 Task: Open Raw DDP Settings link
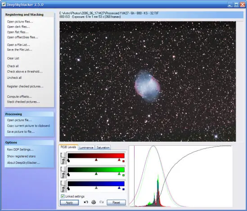[20, 149]
